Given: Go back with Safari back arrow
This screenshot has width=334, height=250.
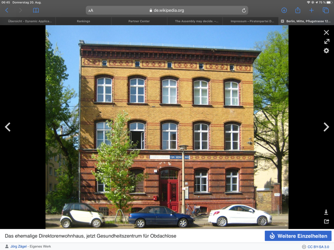Looking at the screenshot, I should click(x=7, y=10).
